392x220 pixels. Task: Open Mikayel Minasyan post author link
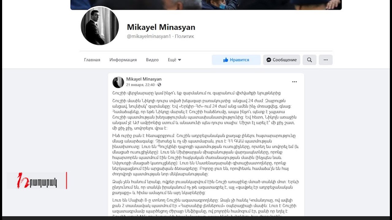pos(144,79)
